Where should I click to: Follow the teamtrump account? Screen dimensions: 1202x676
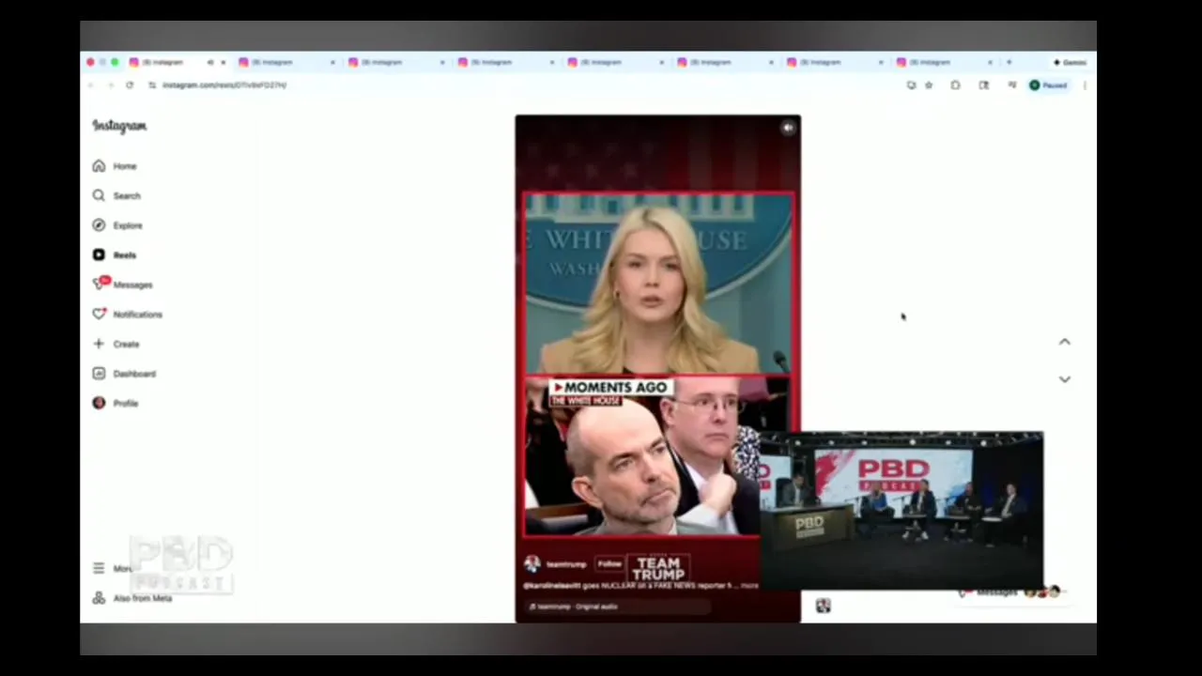click(609, 564)
